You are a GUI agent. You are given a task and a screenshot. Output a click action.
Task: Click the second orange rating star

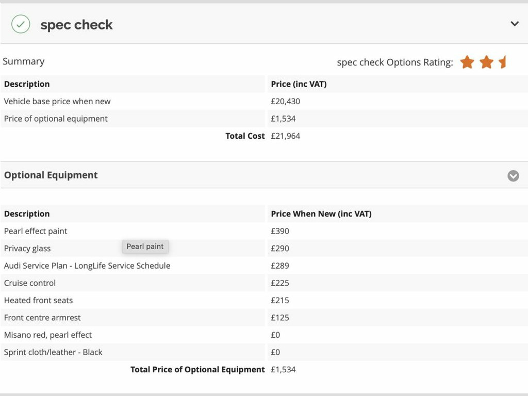[486, 62]
